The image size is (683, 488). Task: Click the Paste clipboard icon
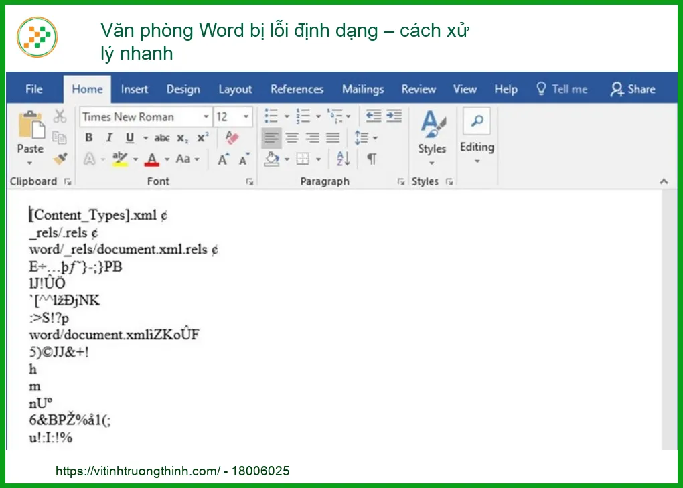tap(31, 125)
